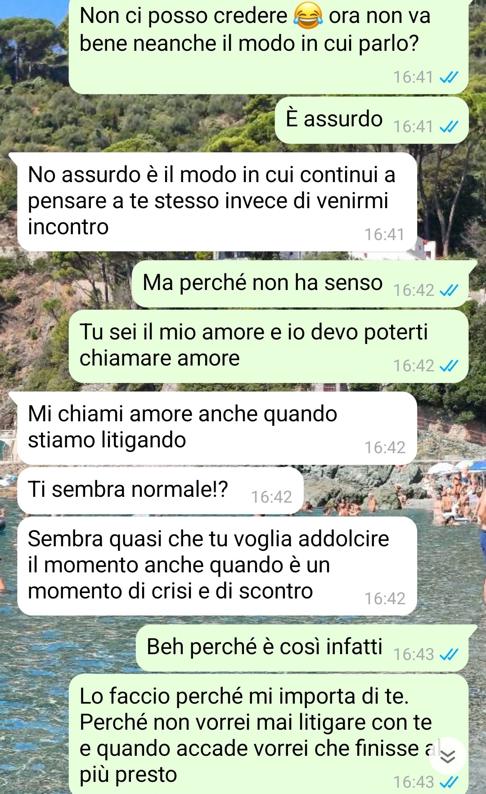Tap the scroll-to-bottom double chevron button
The height and width of the screenshot is (794, 486).
point(447,757)
